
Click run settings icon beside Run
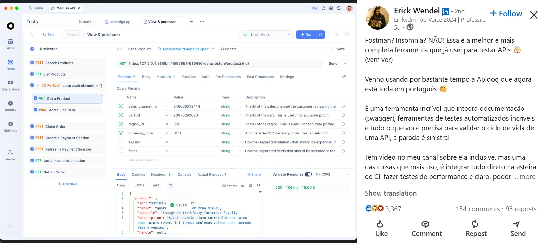pyautogui.click(x=321, y=34)
